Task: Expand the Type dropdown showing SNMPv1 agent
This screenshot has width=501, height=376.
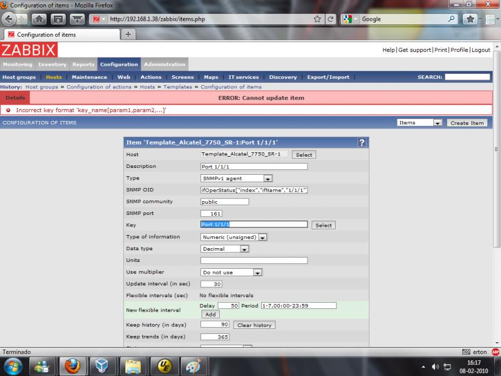Action: (268, 178)
